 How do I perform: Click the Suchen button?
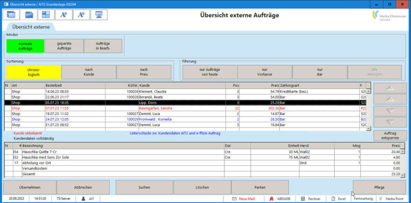(x=144, y=187)
